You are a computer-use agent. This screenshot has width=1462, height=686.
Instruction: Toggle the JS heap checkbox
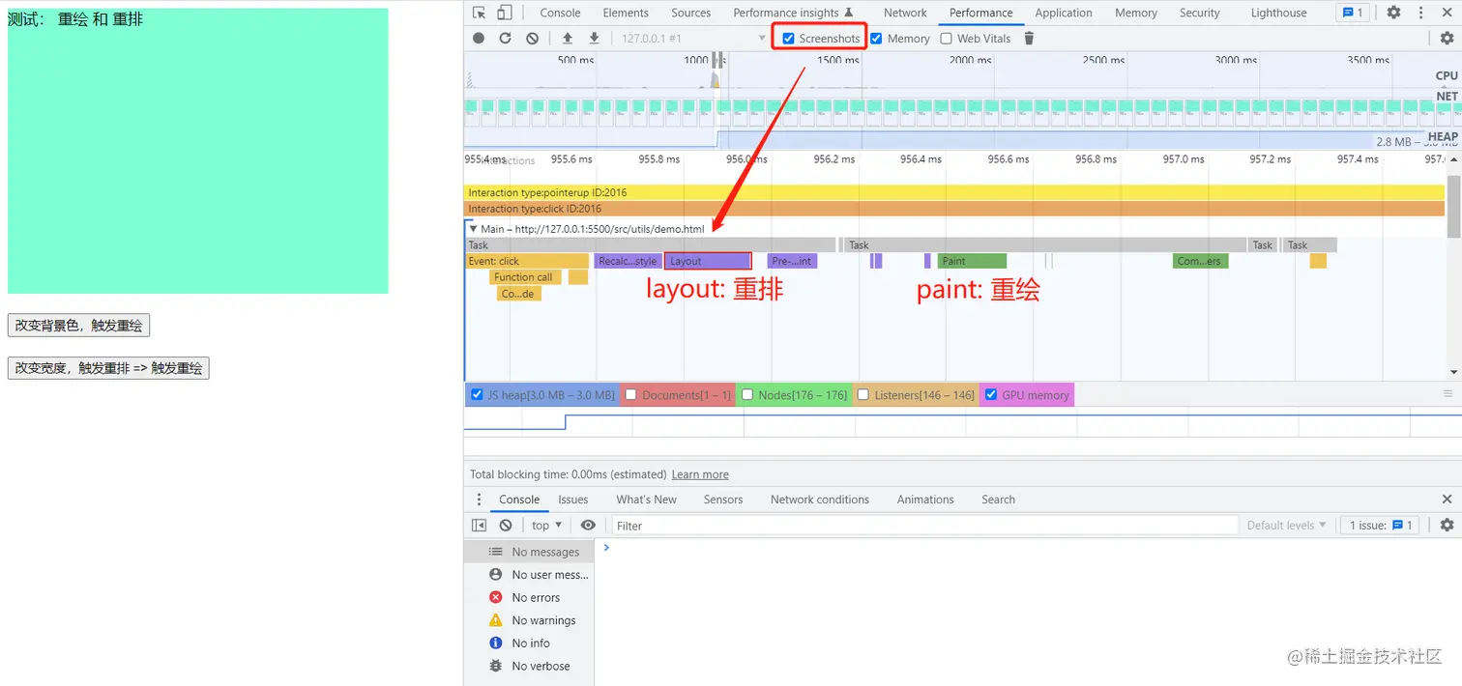coord(477,395)
